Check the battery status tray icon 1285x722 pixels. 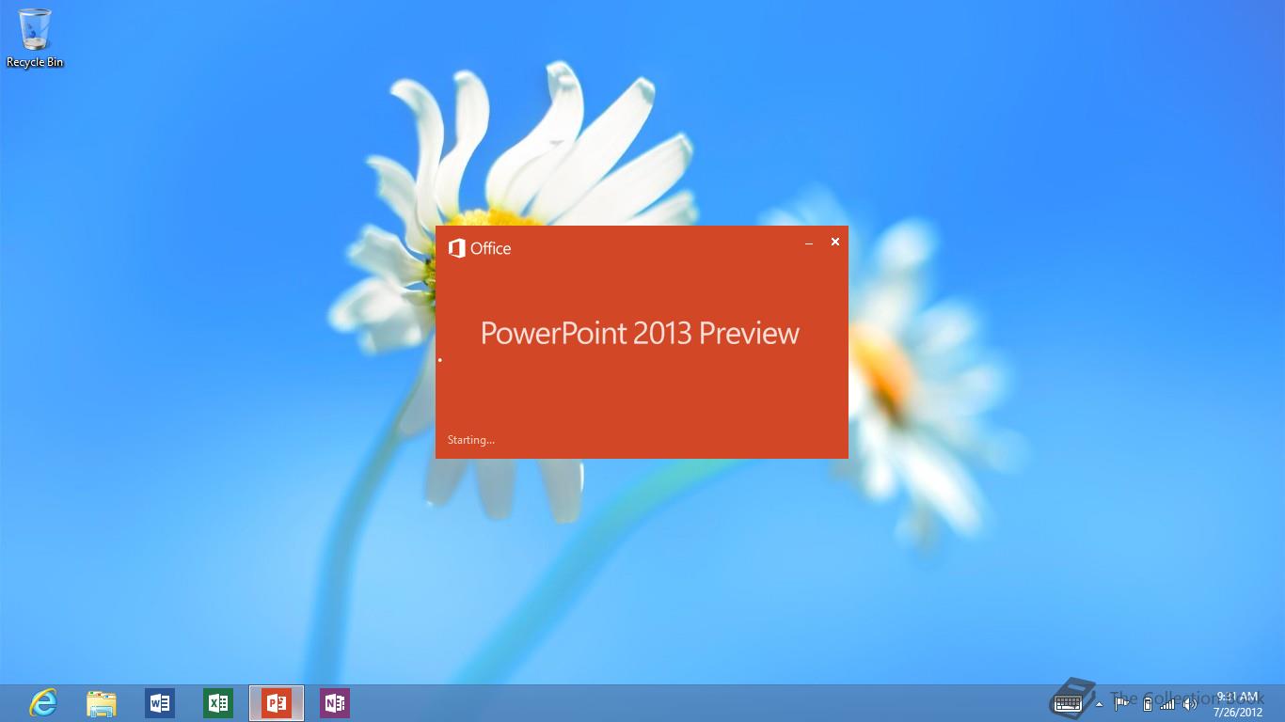1147,703
